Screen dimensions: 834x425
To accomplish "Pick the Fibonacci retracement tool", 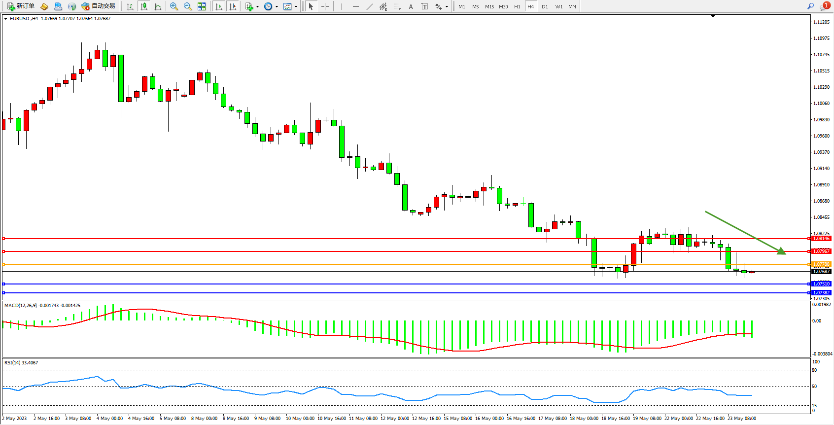I will tap(397, 6).
